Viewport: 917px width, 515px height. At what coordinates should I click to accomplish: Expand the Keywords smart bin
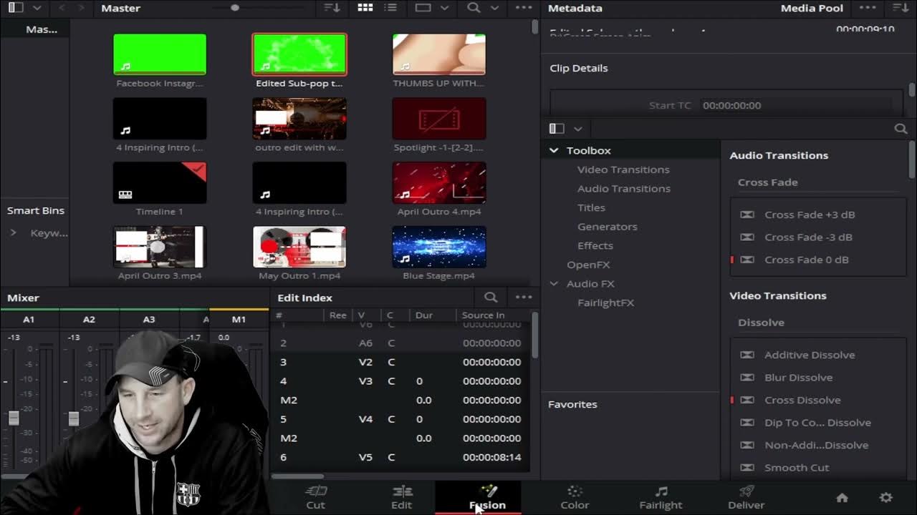13,232
